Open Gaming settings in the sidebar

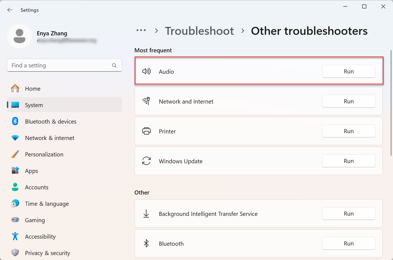[x=35, y=220]
